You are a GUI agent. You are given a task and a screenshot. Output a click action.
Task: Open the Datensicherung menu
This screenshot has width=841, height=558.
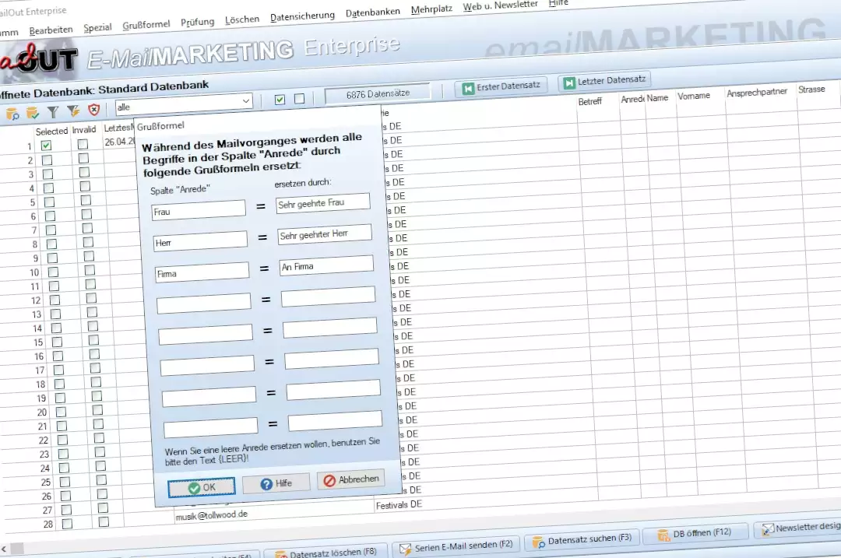pyautogui.click(x=302, y=16)
